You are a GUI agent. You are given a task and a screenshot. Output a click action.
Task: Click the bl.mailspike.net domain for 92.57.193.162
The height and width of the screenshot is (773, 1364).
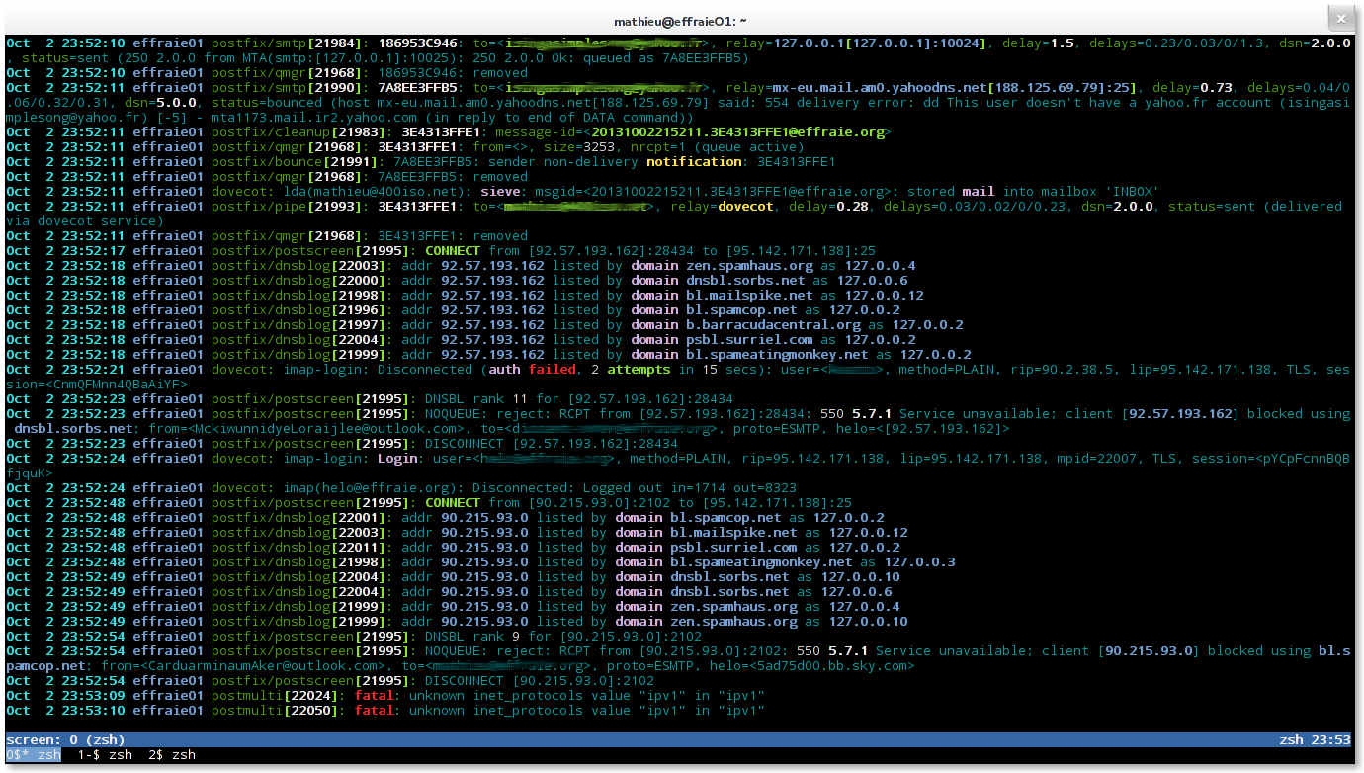749,296
